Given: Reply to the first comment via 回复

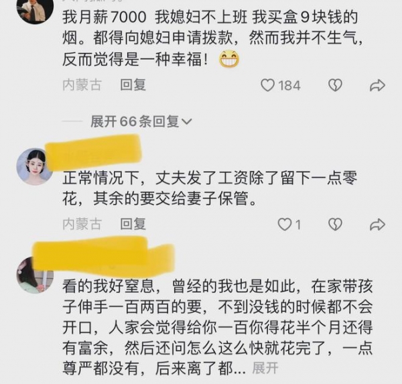Looking at the screenshot, I should pos(133,85).
